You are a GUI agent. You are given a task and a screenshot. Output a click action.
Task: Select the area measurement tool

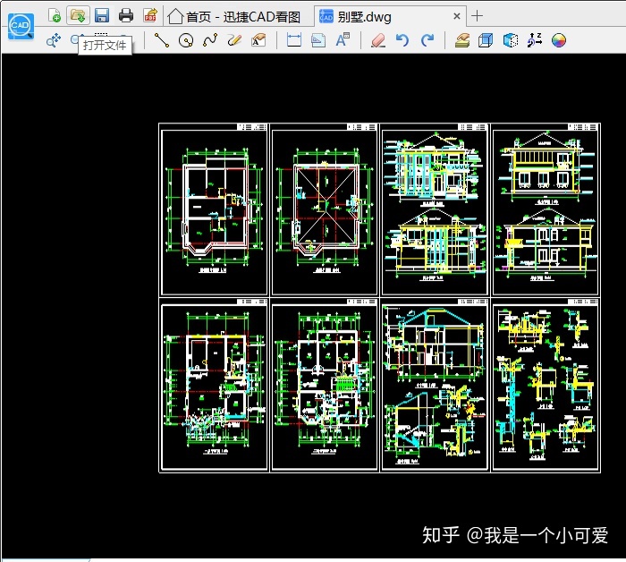coord(318,40)
